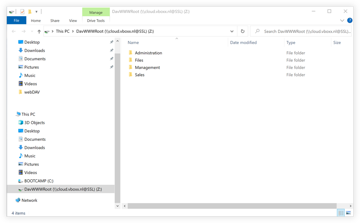Open Desktop in Quick access
This screenshot has height=223, width=360.
tap(32, 42)
